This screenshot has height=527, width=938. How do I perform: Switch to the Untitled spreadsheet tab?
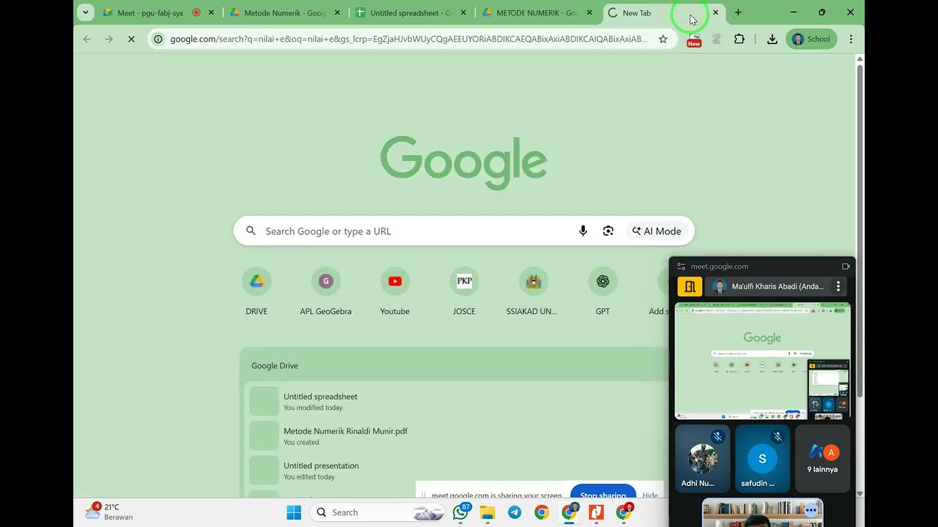410,12
